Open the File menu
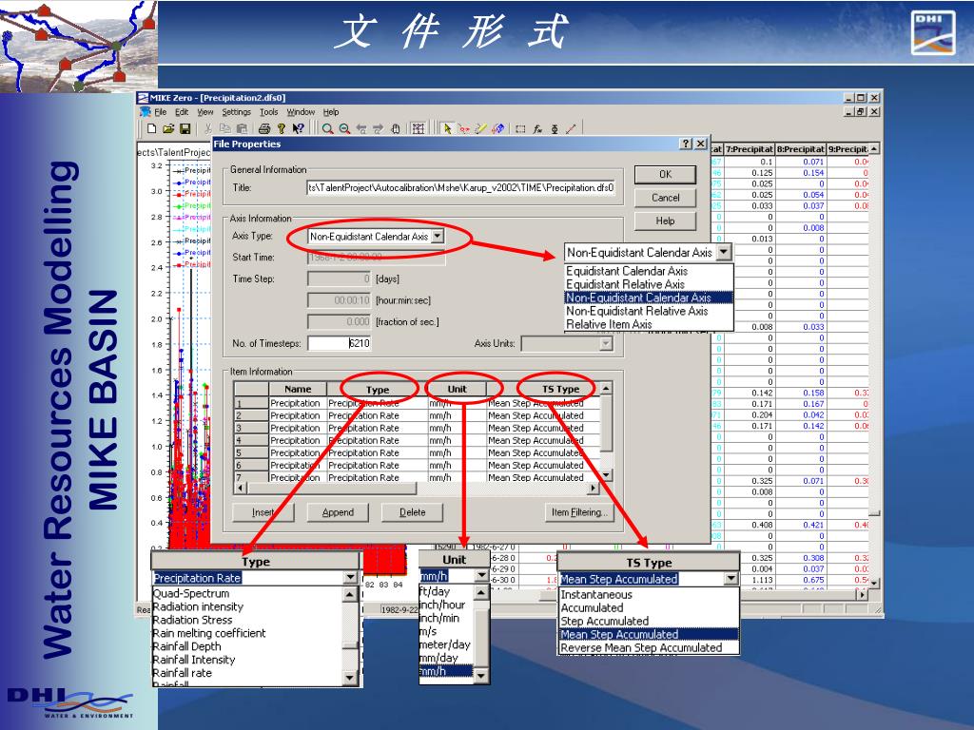 pyautogui.click(x=160, y=112)
